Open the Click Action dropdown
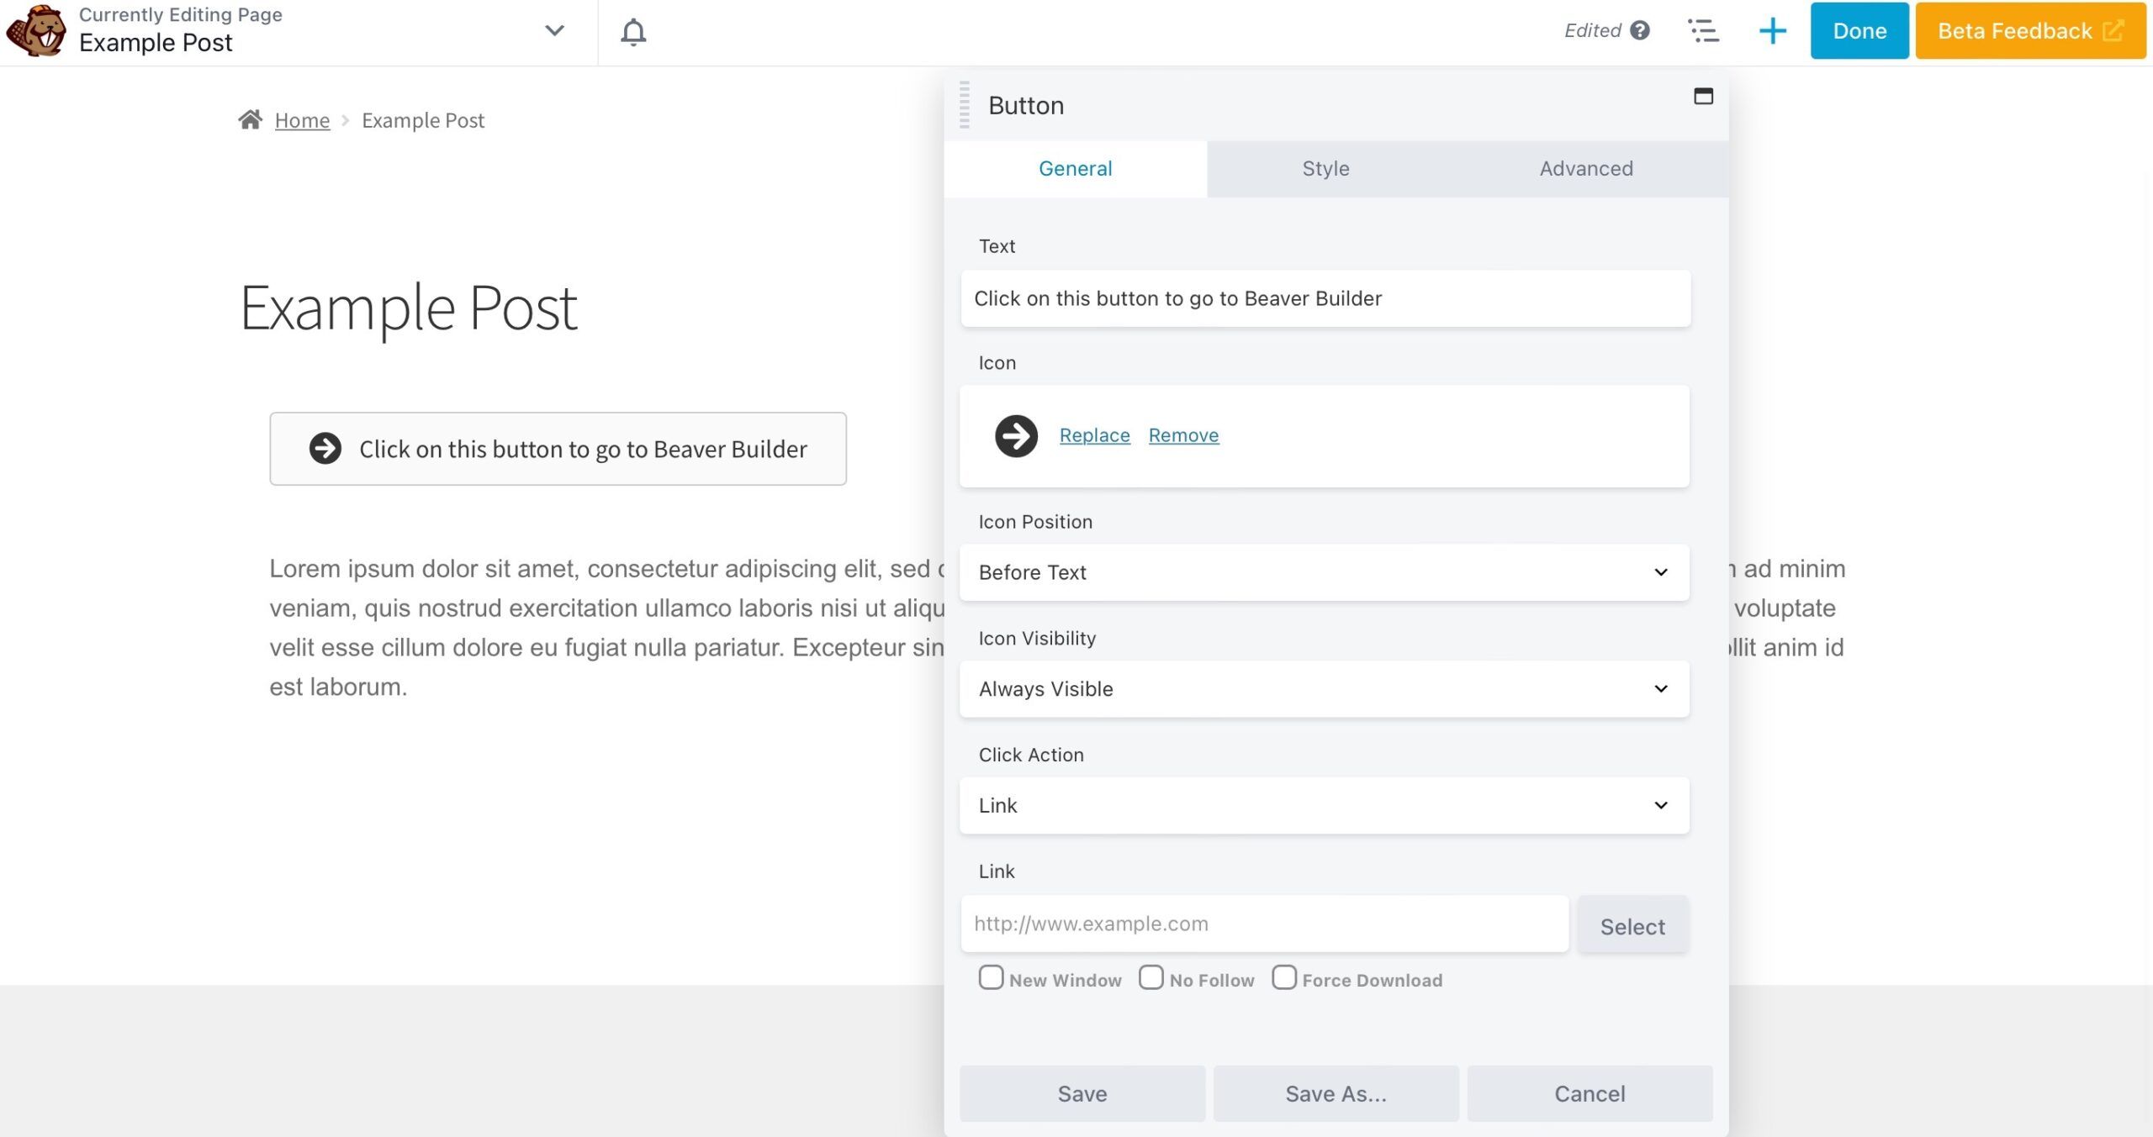2153x1137 pixels. tap(1324, 806)
